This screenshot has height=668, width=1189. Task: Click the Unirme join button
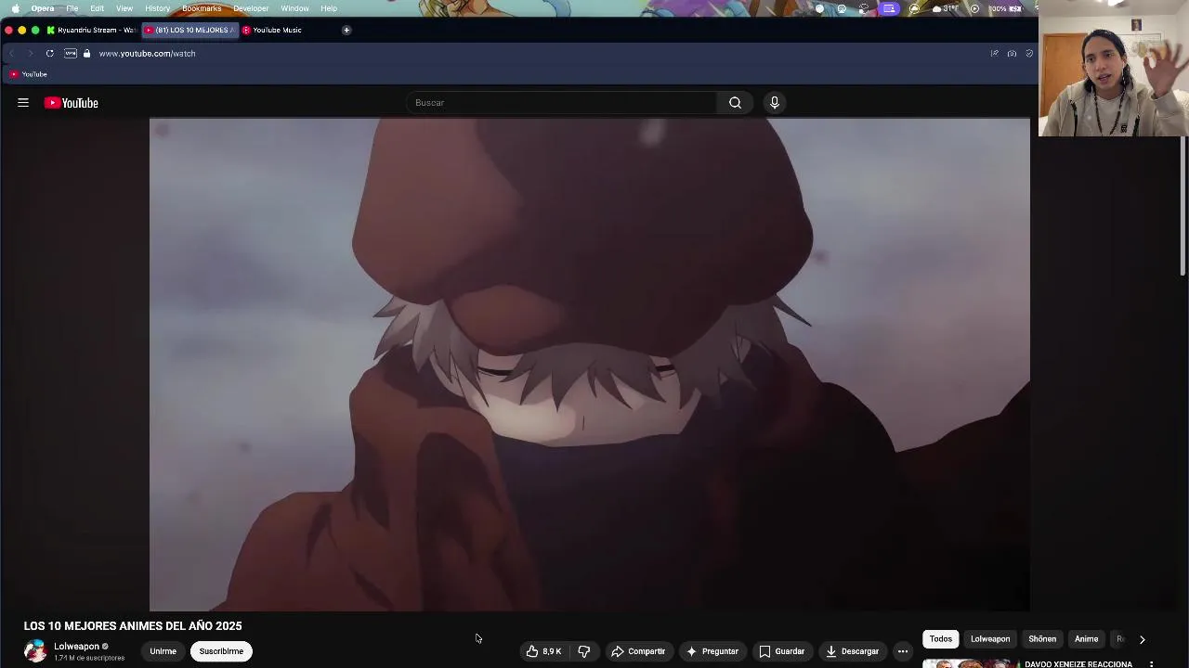pos(163,651)
